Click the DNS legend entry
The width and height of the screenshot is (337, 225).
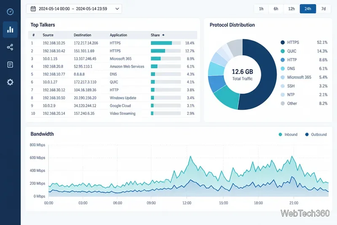pyautogui.click(x=304, y=69)
